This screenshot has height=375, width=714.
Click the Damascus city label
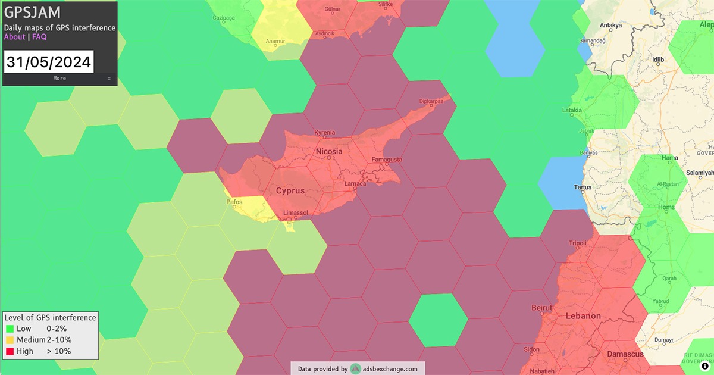point(625,354)
